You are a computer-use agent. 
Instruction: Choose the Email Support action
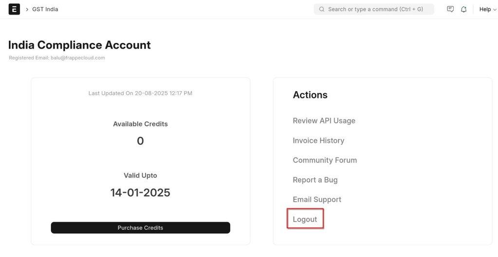317,199
